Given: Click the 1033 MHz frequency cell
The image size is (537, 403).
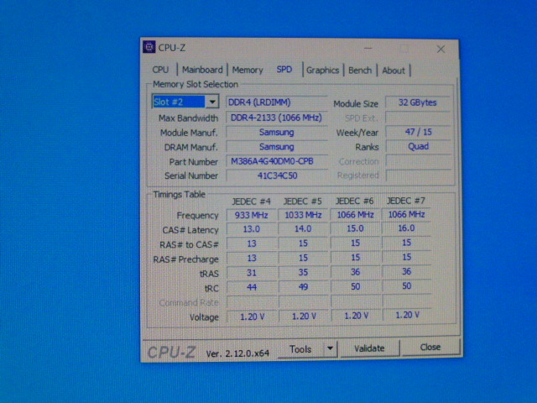Looking at the screenshot, I should coord(303,215).
